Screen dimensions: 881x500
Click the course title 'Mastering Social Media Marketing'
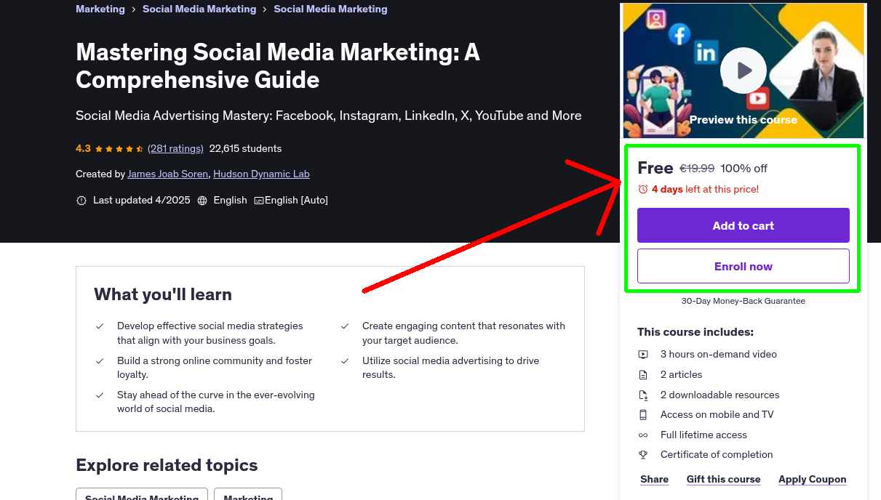pyautogui.click(x=278, y=65)
